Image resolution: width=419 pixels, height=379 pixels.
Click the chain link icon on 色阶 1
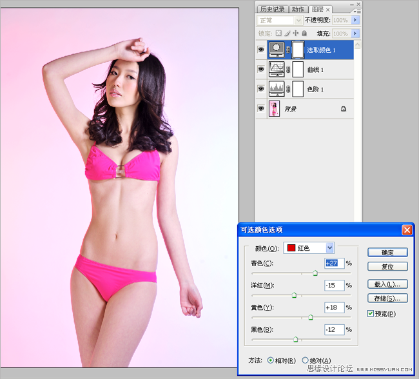[288, 89]
